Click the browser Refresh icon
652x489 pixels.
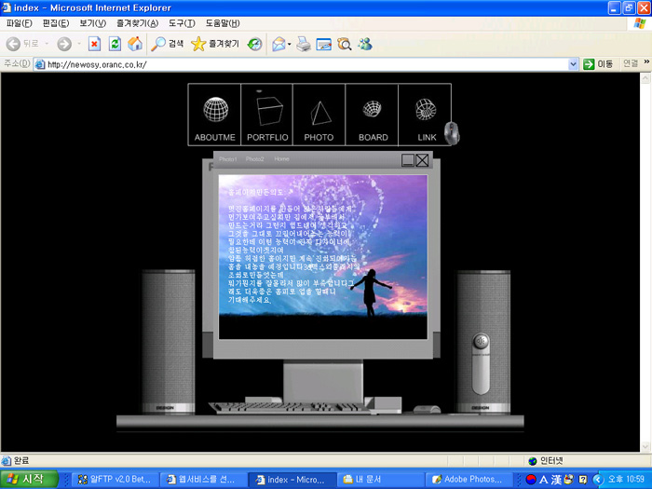pyautogui.click(x=115, y=44)
